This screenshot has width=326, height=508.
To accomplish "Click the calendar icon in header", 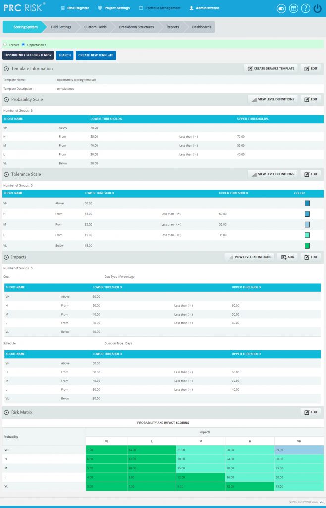I will pos(293,9).
